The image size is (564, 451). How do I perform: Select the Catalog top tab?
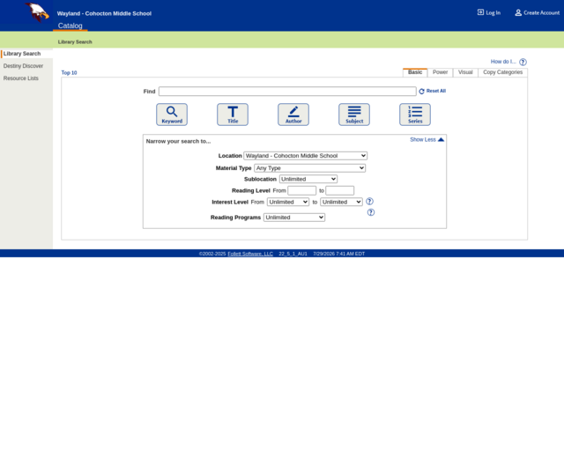pos(70,26)
